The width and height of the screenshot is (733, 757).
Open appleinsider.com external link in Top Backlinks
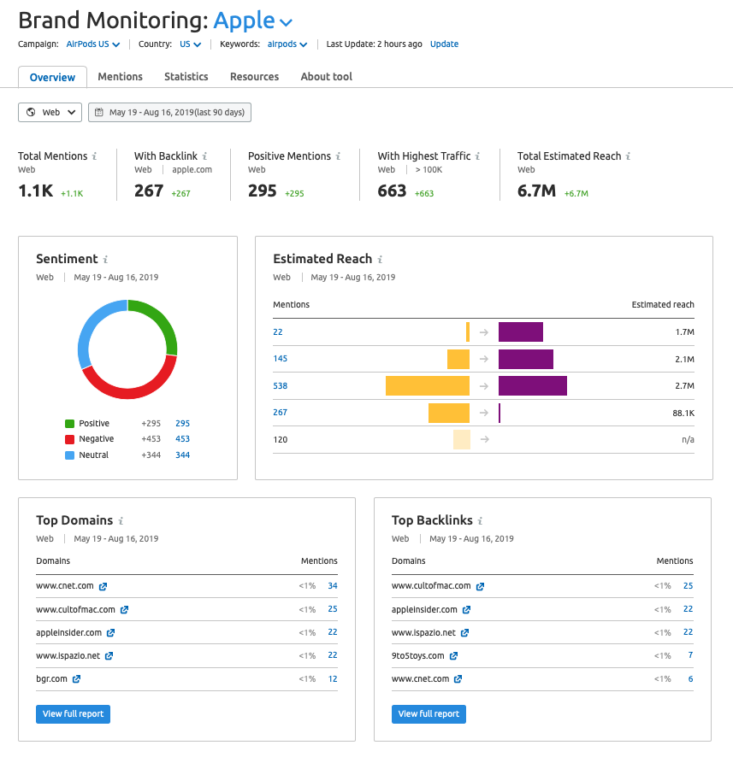[466, 610]
